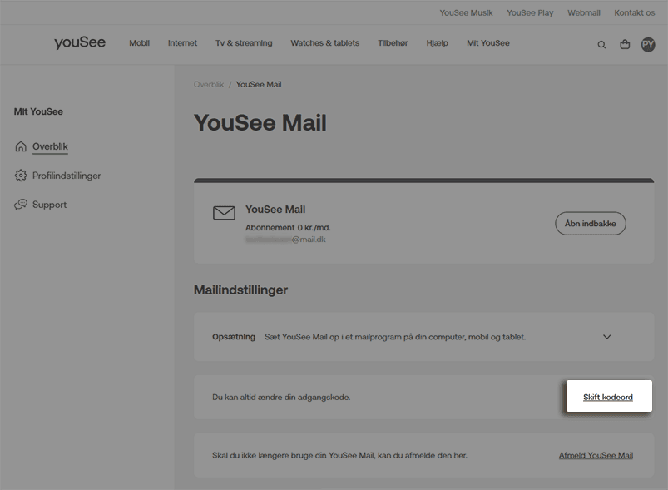Open Kontakt os in the top bar
The image size is (668, 490).
tap(634, 12)
